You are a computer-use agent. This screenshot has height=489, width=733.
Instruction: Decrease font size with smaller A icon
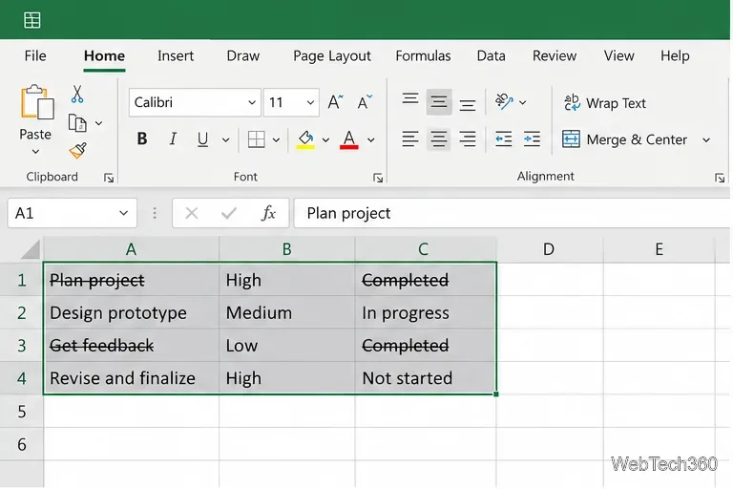[x=365, y=101]
